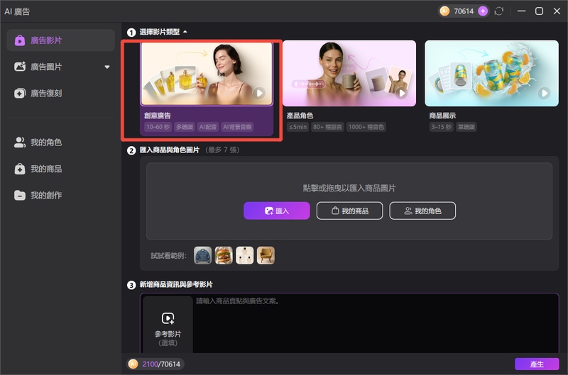The width and height of the screenshot is (568, 375).
Task: Click the 廣告影片 bag icon
Action: (x=20, y=40)
